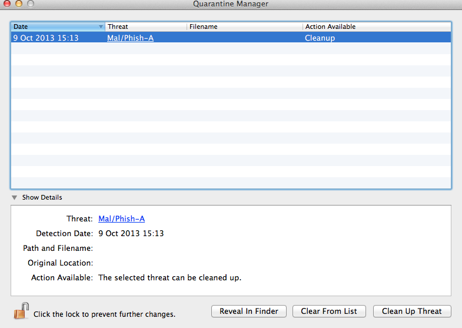Click the Show Details label
462x328 pixels.
click(x=42, y=197)
